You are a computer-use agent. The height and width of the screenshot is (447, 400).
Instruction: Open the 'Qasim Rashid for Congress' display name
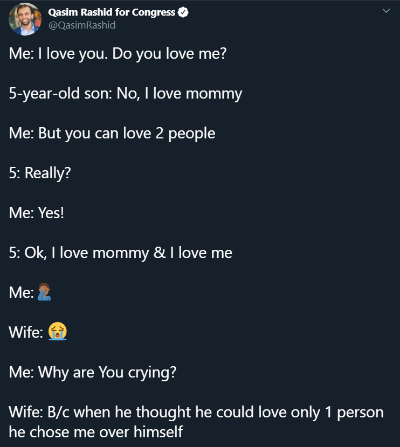pos(112,12)
